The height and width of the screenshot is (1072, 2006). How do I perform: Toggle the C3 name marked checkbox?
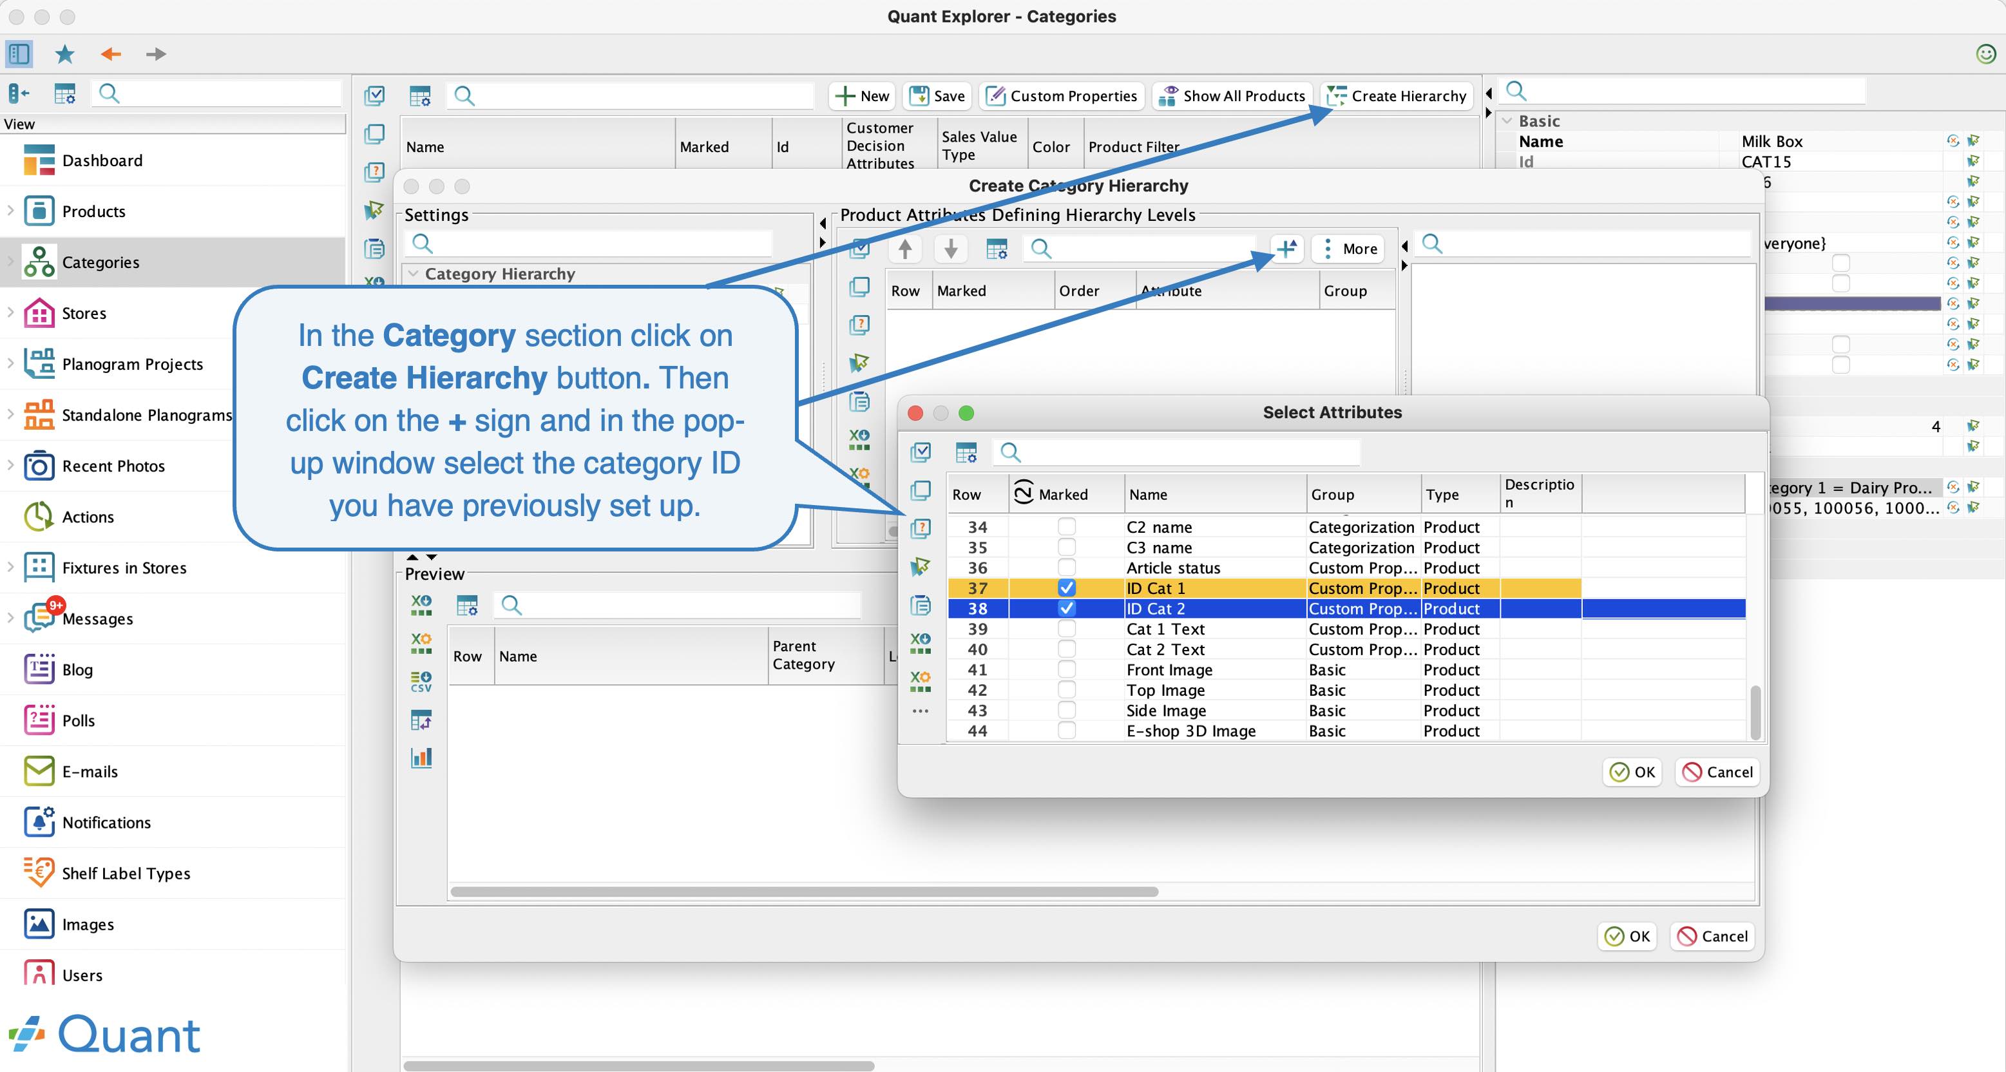1067,548
